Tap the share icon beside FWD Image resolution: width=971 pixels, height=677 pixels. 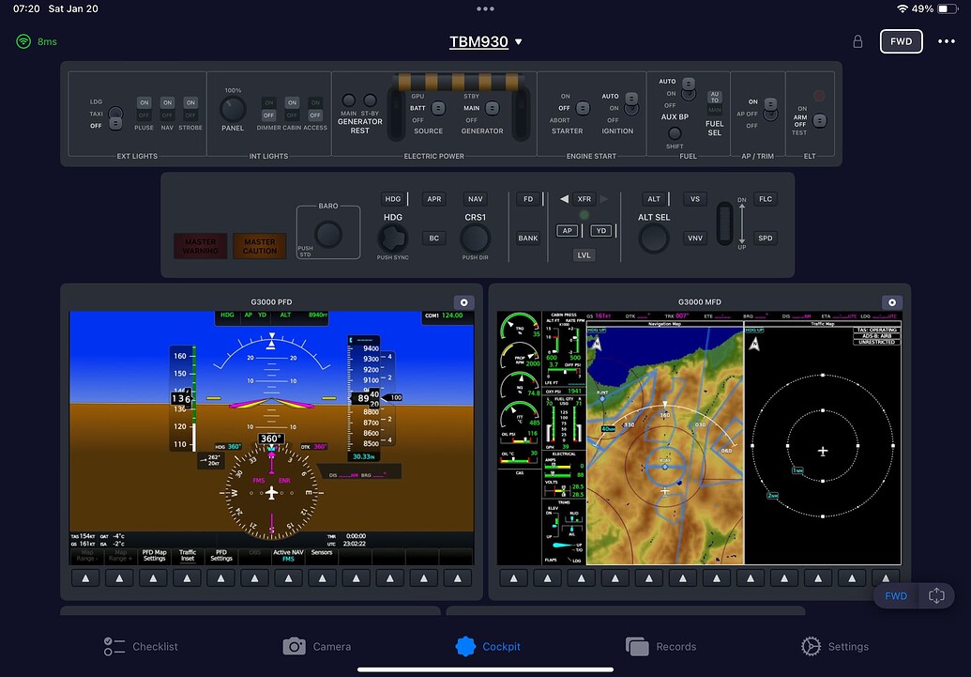(935, 595)
